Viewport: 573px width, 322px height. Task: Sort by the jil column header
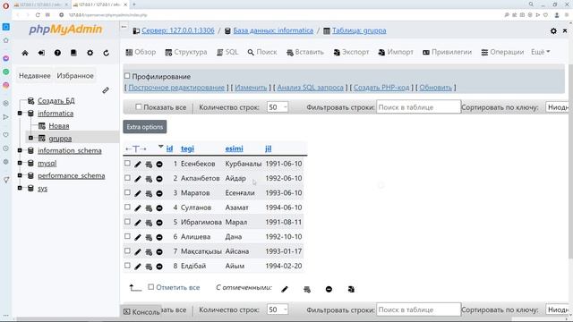[x=269, y=148]
